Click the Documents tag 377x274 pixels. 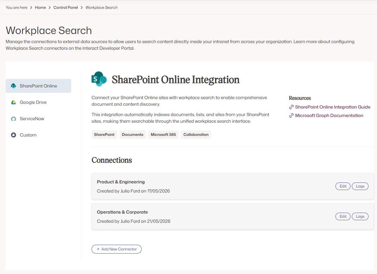pos(132,135)
